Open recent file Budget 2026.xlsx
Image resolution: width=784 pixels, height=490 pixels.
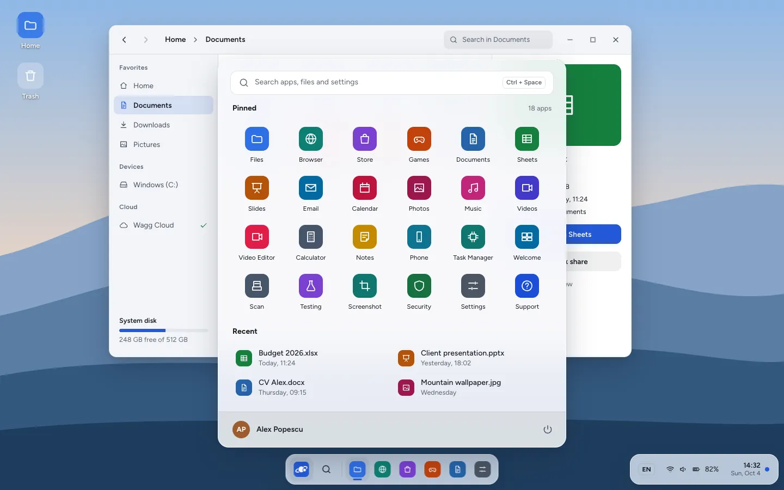click(311, 358)
